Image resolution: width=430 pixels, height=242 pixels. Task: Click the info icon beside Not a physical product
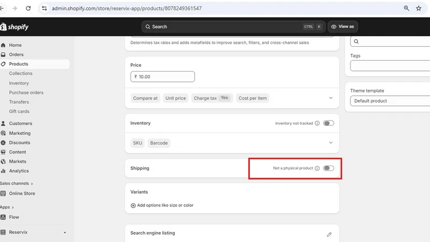point(317,168)
